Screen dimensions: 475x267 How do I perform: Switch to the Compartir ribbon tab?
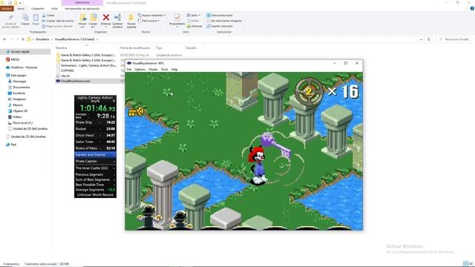coord(38,9)
